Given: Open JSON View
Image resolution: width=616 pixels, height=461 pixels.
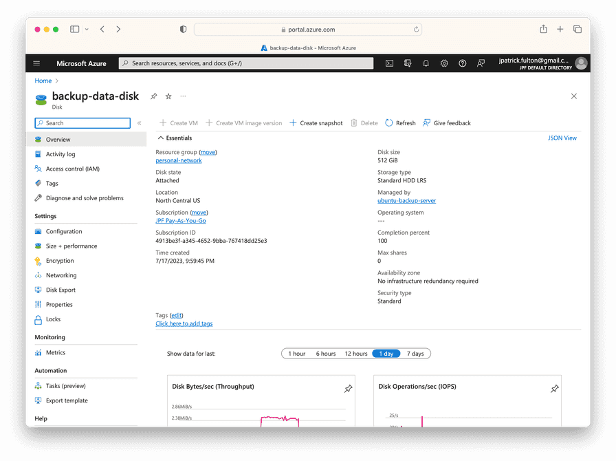Looking at the screenshot, I should coord(562,138).
